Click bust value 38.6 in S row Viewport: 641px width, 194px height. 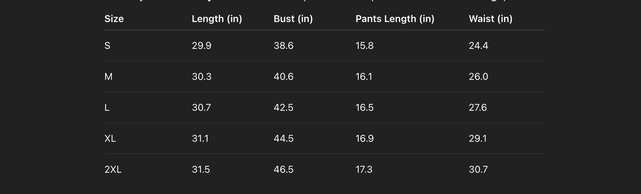click(283, 46)
